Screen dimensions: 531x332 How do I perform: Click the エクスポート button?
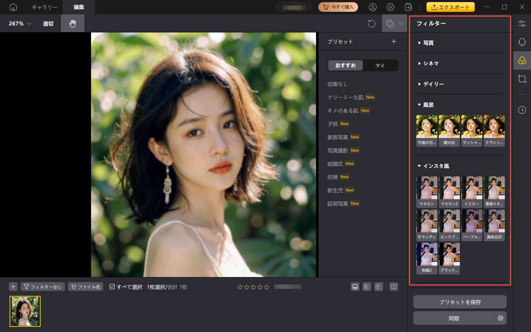click(450, 7)
